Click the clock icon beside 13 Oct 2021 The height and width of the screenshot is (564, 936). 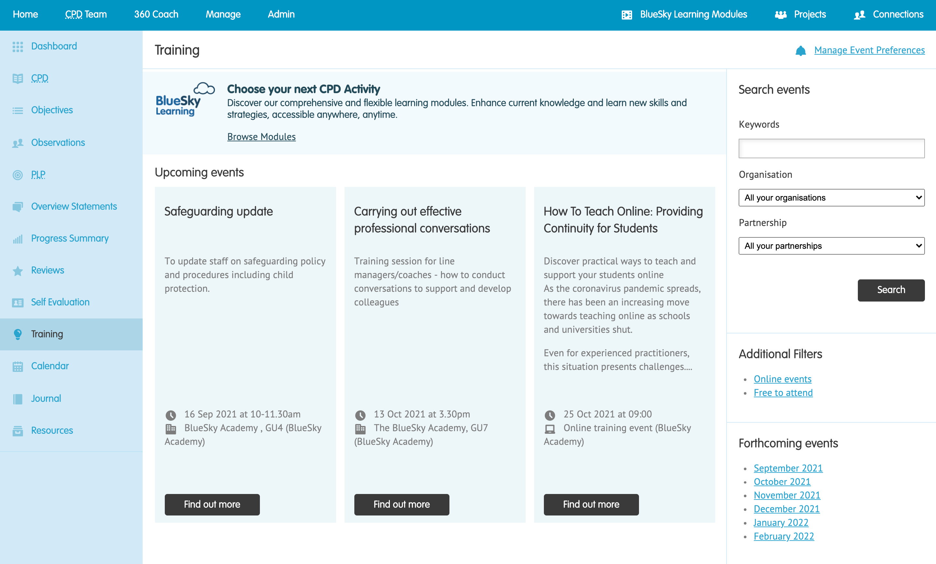point(360,415)
